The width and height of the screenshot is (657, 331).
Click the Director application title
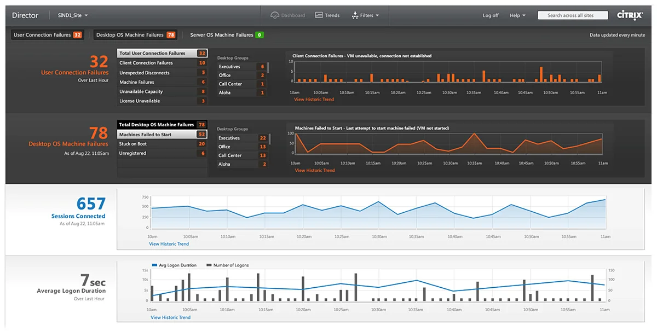point(25,15)
